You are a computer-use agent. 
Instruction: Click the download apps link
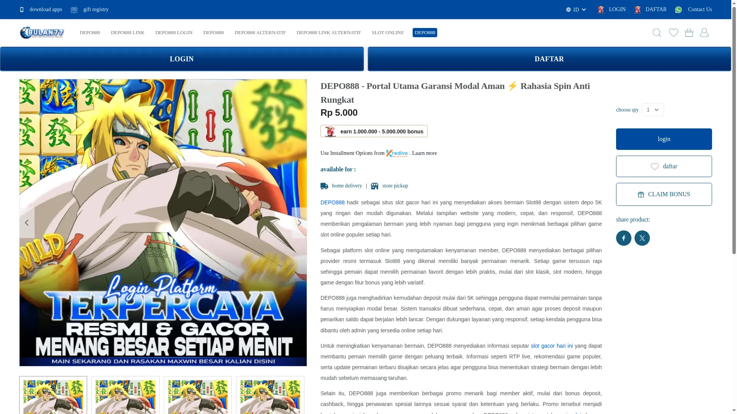[x=46, y=10]
